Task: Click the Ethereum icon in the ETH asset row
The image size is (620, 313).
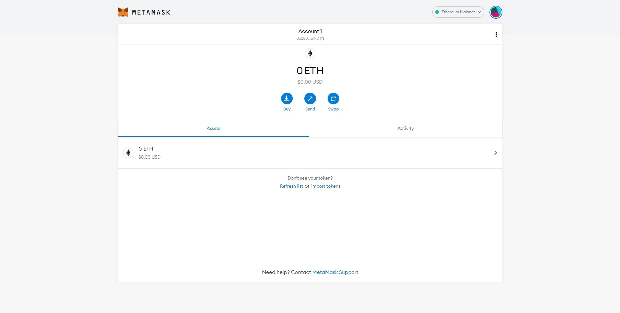Action: 128,153
